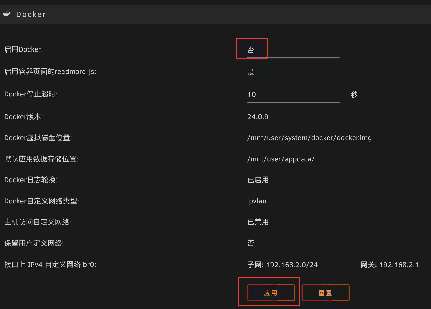Click the Docker section title text
431x309 pixels.
(x=31, y=14)
